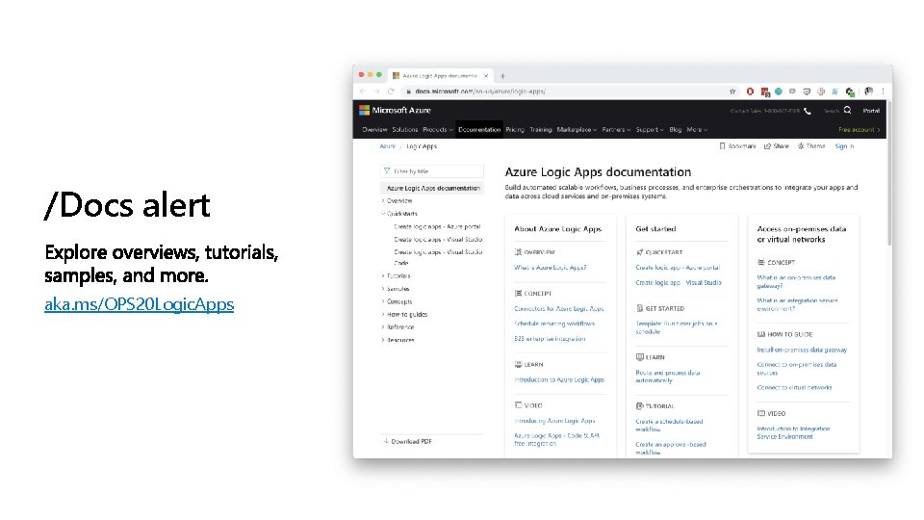
Task: Expand the Reference tree node
Action: (x=398, y=327)
